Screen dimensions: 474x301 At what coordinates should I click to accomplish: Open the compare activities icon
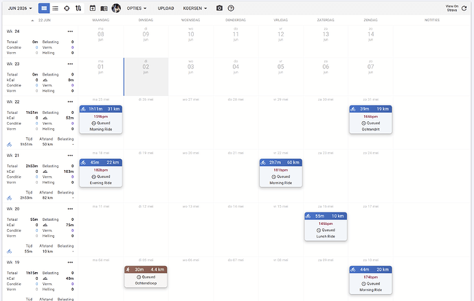coord(78,8)
